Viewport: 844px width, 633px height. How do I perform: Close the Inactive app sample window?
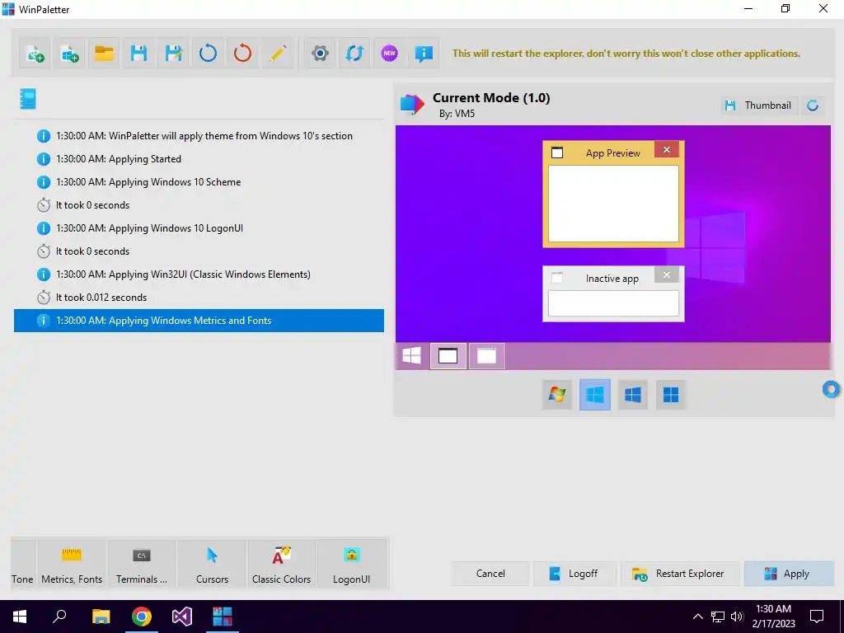666,275
